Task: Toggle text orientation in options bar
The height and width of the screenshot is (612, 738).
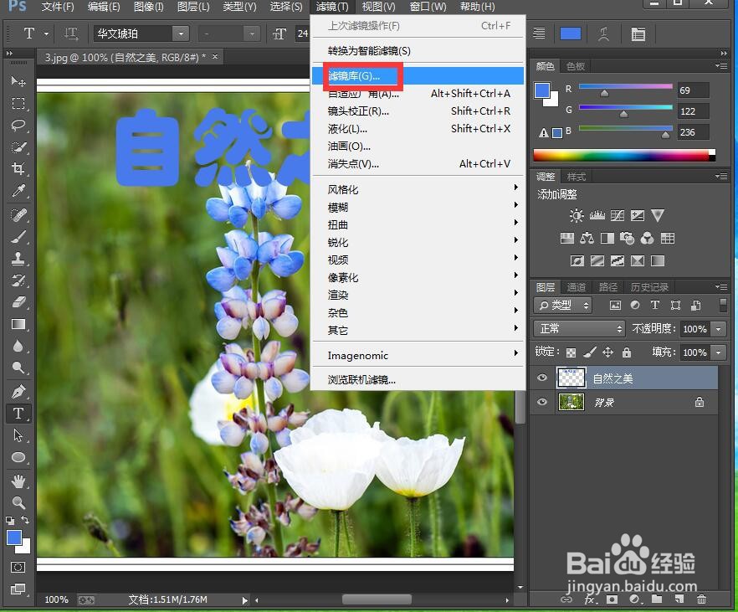Action: click(71, 33)
